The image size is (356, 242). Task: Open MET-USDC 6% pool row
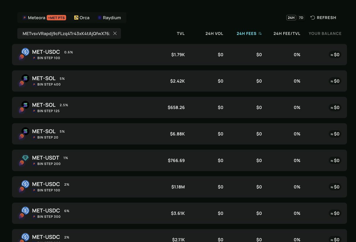click(179, 213)
